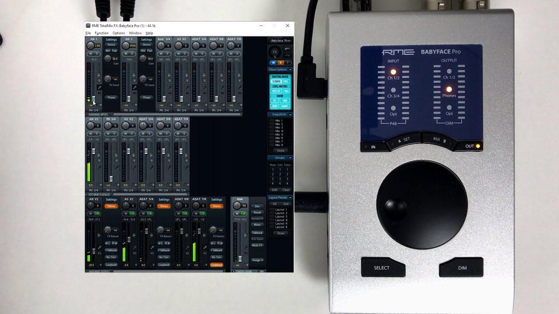Open the Window menu
559x314 pixels.
pos(135,33)
